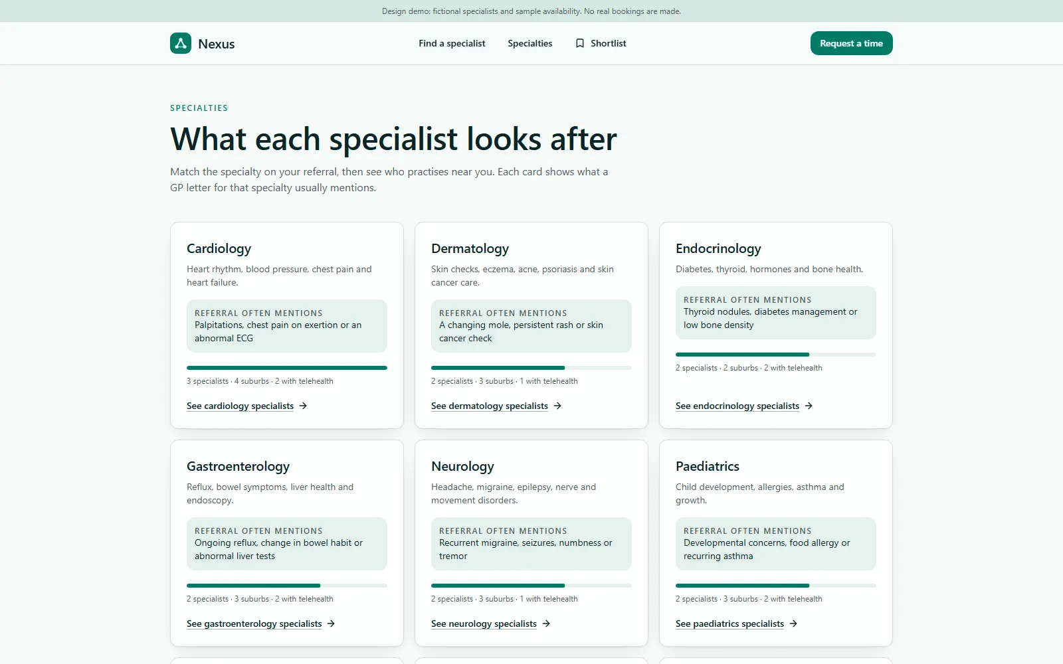
Task: Click text '3 specialists · 4 suburbs · 2 with telehealth'
Action: click(x=260, y=381)
